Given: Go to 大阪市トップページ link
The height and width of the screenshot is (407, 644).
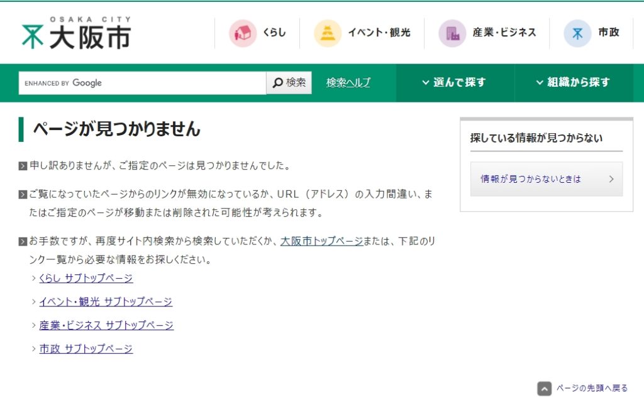Looking at the screenshot, I should (x=321, y=241).
